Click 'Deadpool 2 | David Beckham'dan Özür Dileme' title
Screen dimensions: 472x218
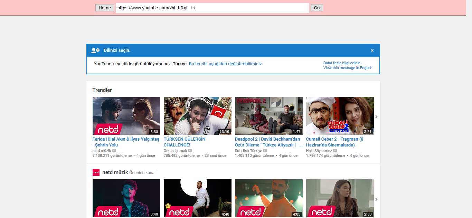(268, 142)
